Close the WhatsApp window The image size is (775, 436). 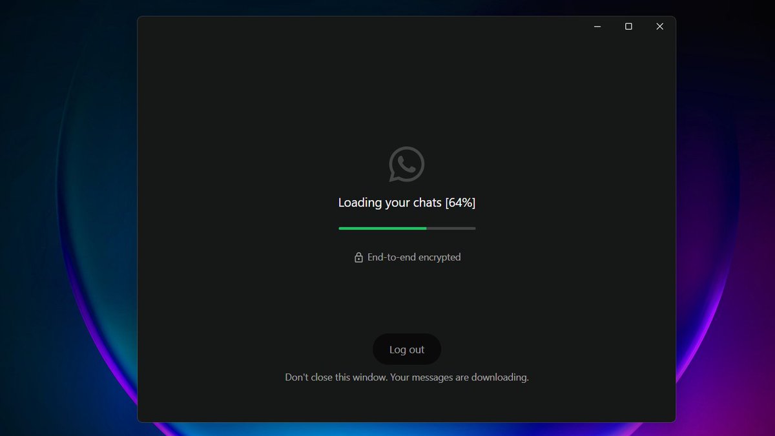point(659,26)
